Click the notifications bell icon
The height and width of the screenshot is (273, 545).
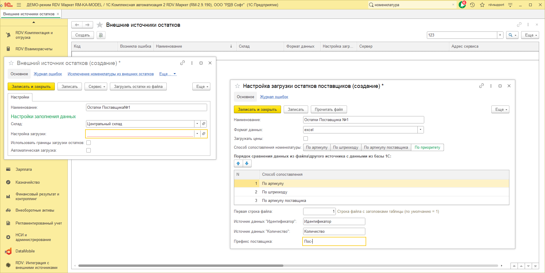click(462, 5)
